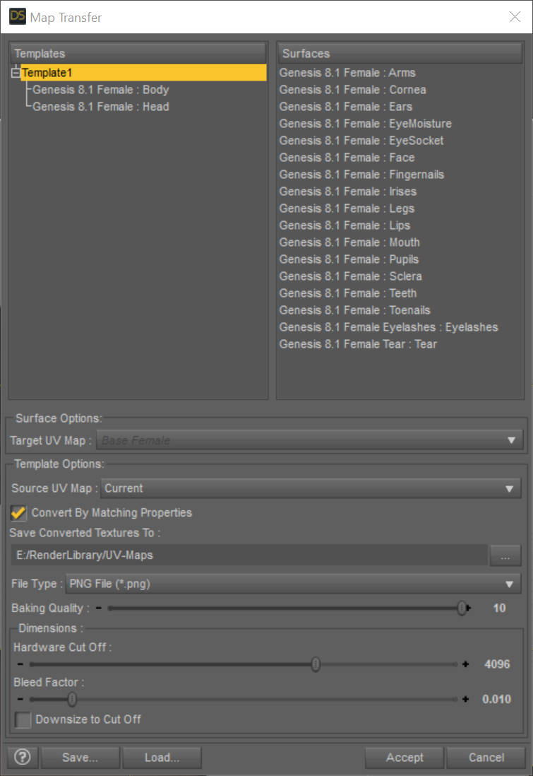Click the Baking Quality plus icon

pyautogui.click(x=468, y=608)
